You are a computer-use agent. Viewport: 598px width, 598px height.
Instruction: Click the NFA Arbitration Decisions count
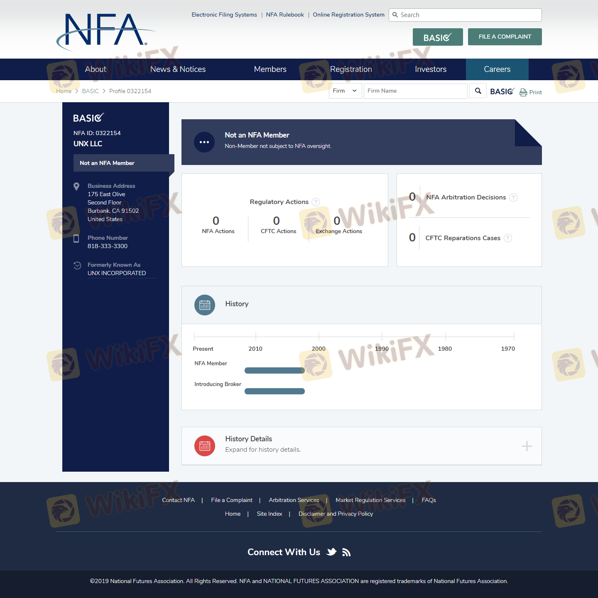click(412, 197)
